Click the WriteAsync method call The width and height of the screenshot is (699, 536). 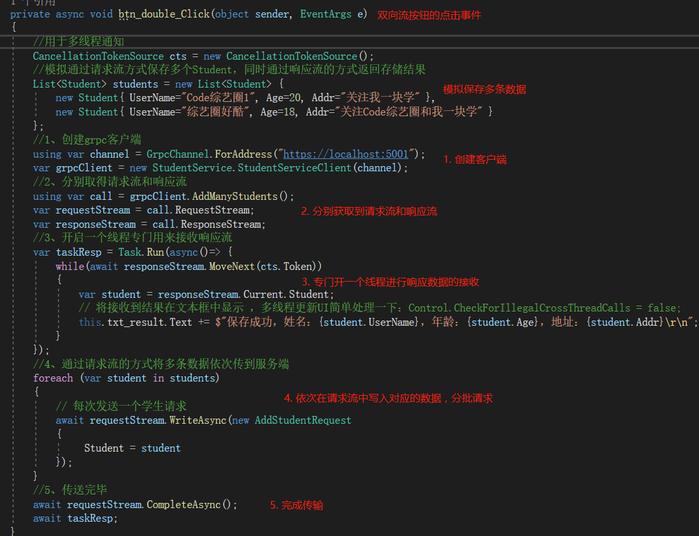[x=198, y=420]
